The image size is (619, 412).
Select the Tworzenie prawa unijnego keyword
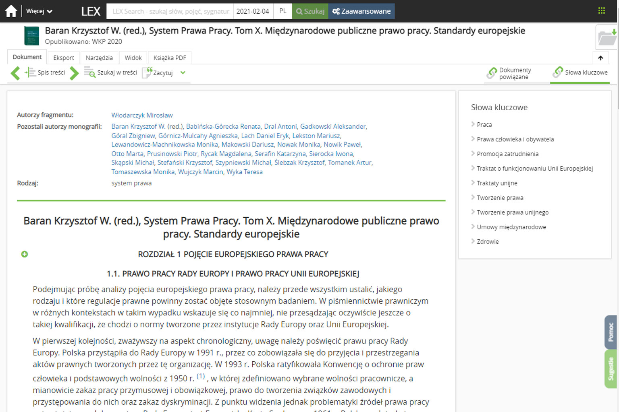512,212
